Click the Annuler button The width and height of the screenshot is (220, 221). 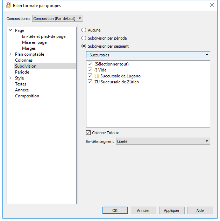pos(143,210)
